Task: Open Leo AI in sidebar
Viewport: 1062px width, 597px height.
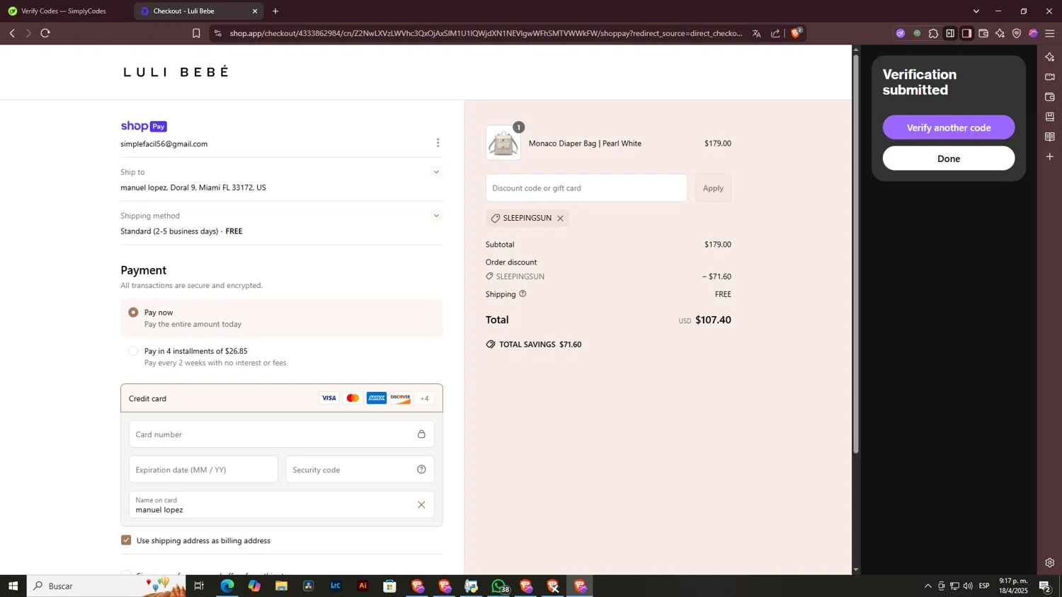Action: [x=1050, y=57]
